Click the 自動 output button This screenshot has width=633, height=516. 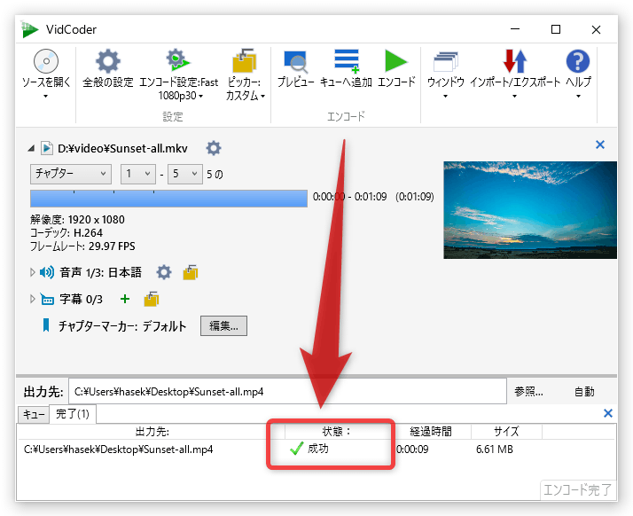click(x=584, y=391)
